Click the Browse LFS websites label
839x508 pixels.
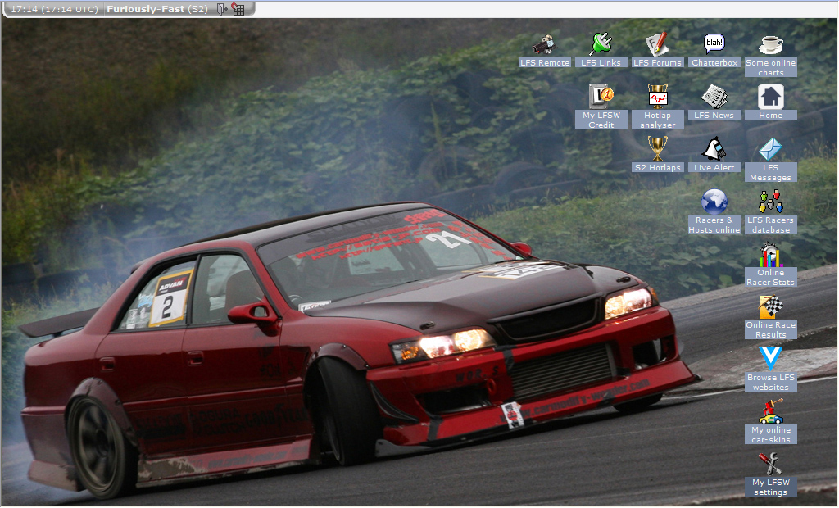(770, 382)
